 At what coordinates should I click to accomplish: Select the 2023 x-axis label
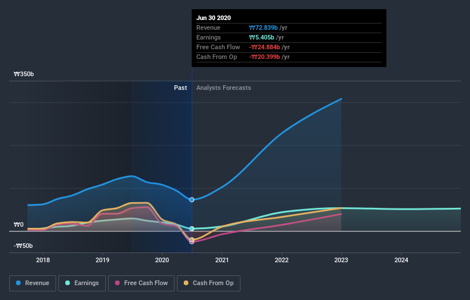tap(341, 260)
